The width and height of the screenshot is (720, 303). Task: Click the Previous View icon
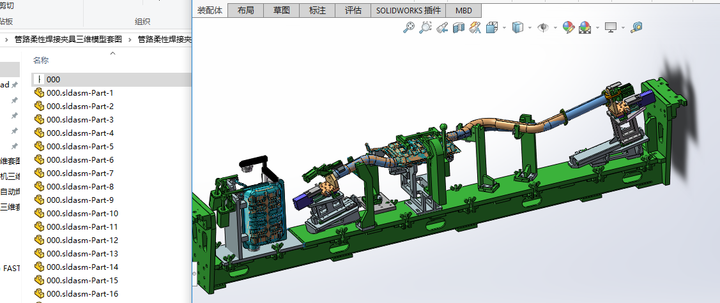pyautogui.click(x=442, y=27)
